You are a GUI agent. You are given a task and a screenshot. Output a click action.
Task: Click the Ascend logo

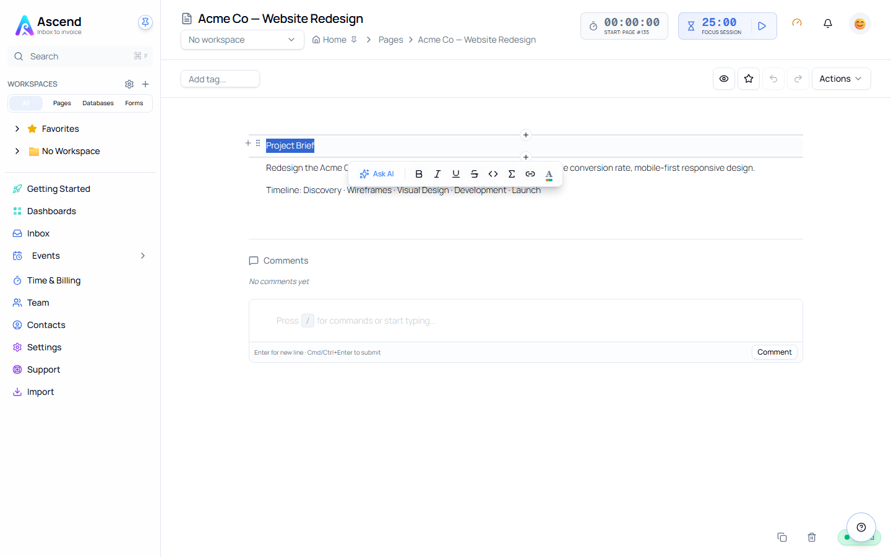click(48, 25)
